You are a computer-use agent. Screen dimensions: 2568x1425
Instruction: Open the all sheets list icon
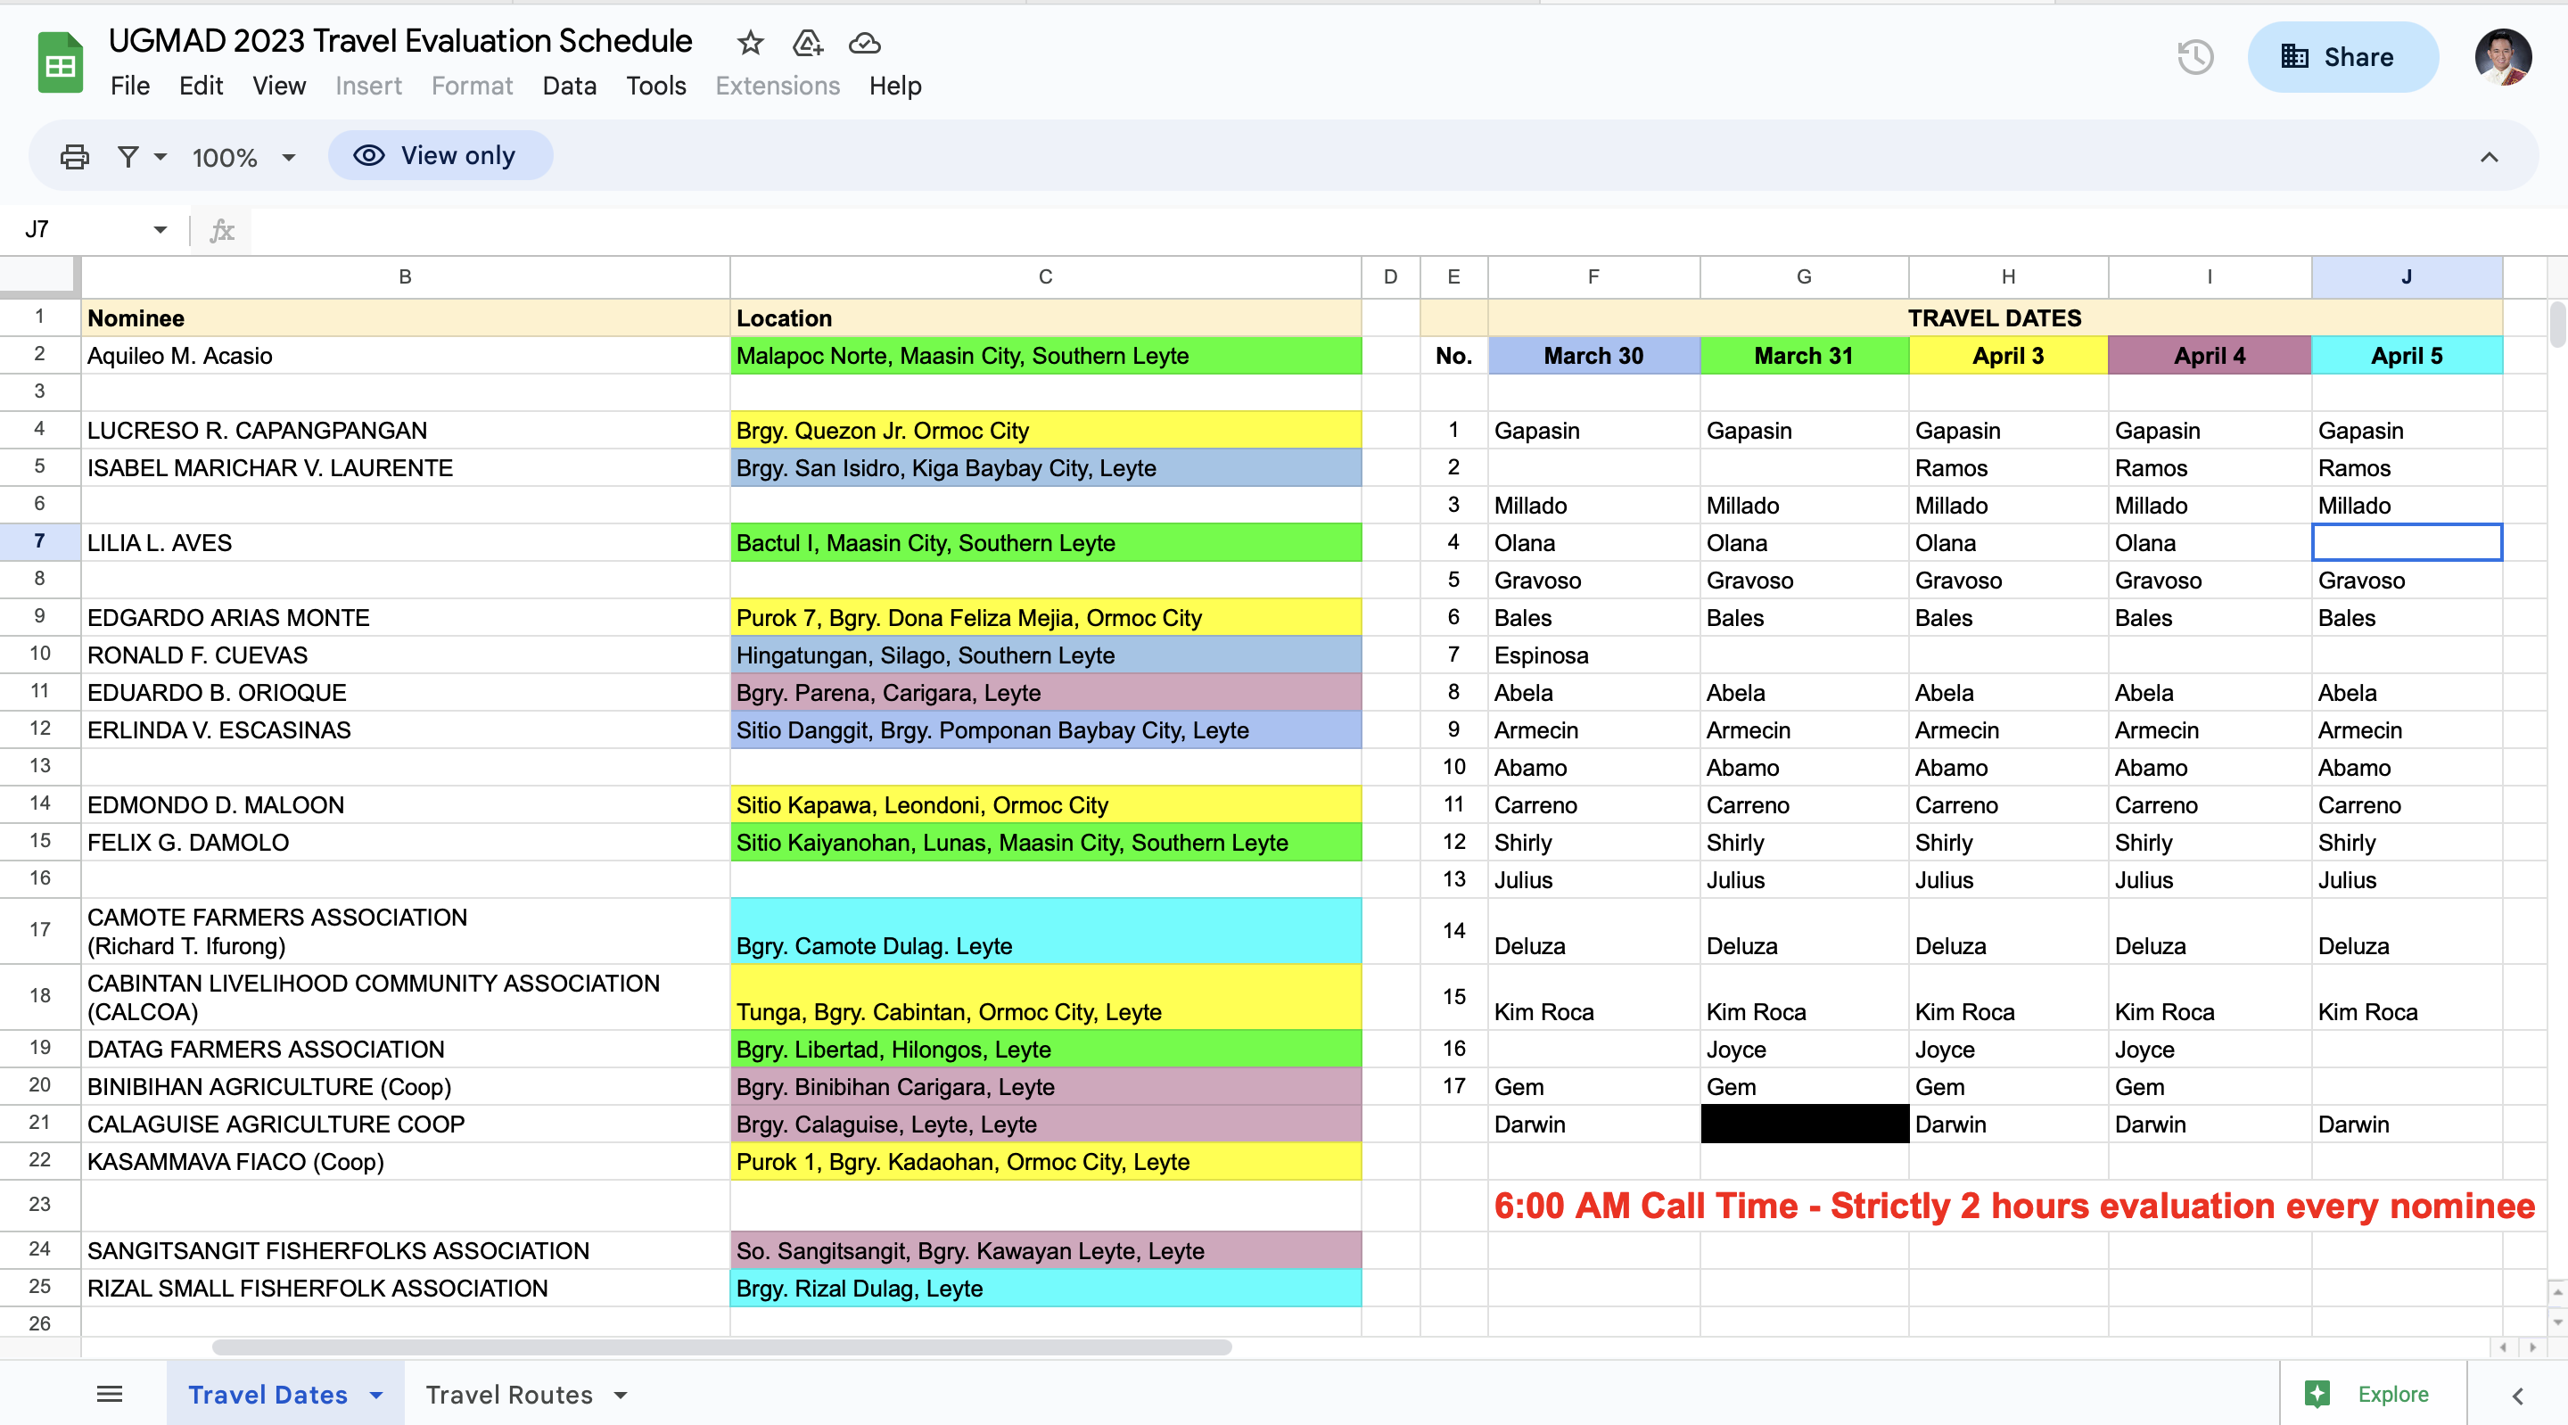point(110,1393)
